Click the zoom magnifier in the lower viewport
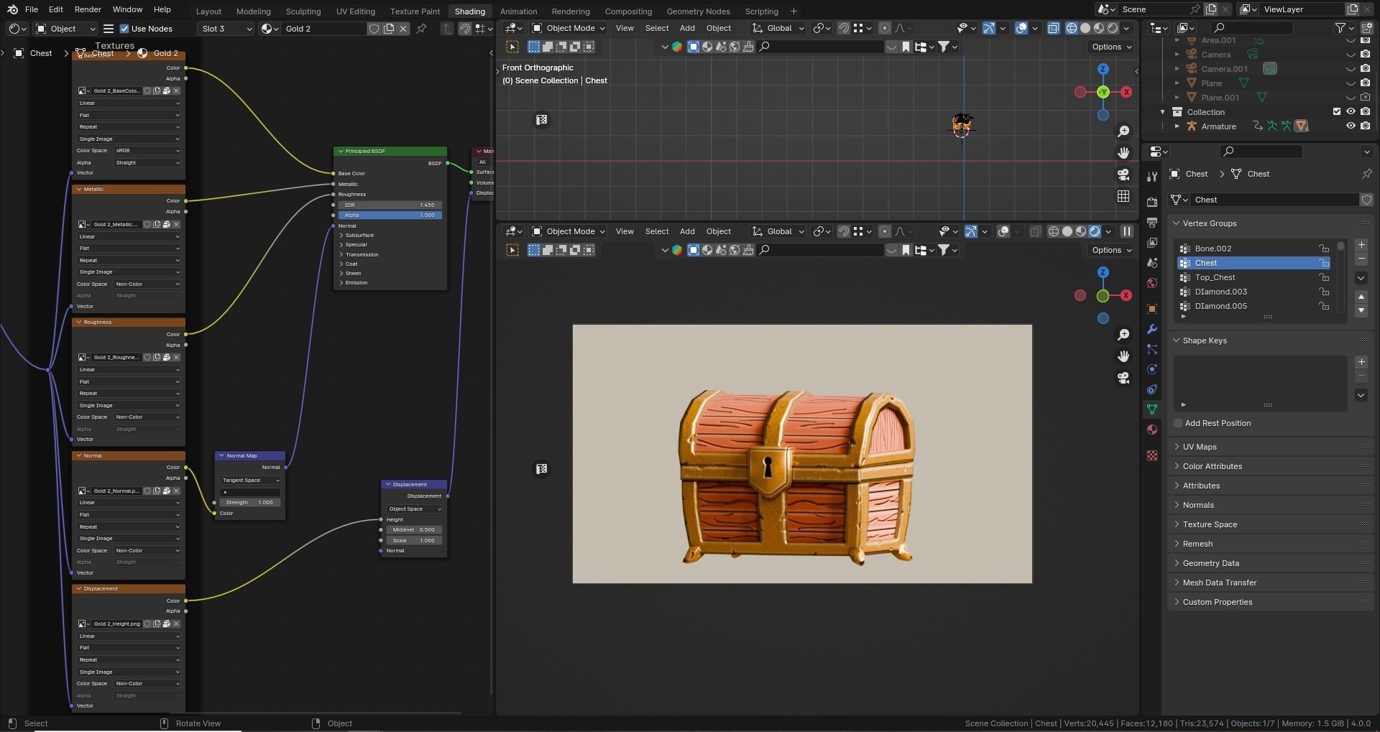 click(x=1123, y=335)
